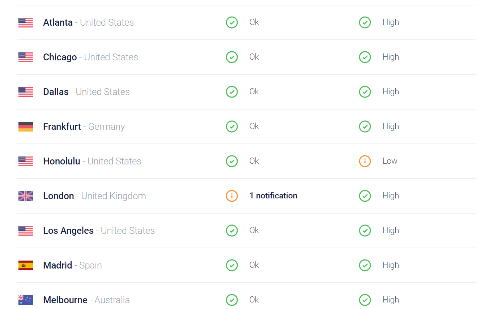Click the orange Low status icon for Honolulu
This screenshot has height=309, width=493.
365,161
